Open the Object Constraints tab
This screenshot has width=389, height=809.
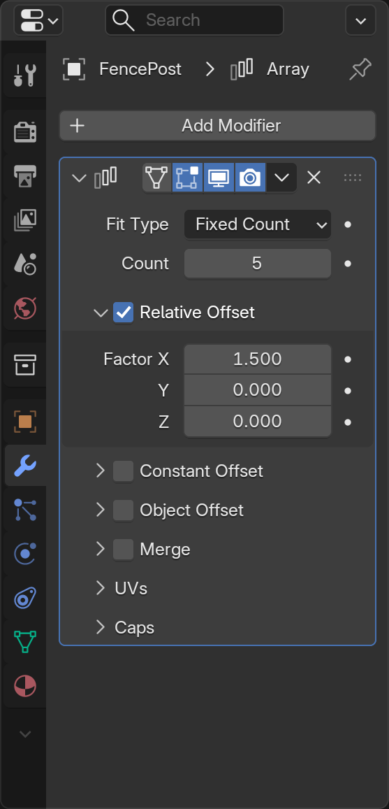(x=24, y=599)
